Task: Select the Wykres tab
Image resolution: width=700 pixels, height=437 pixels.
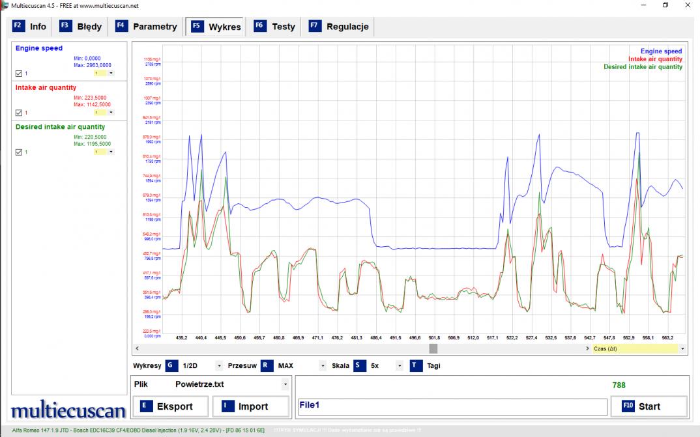Action: coord(216,27)
